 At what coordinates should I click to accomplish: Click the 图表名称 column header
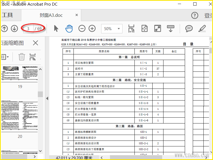(x=104, y=51)
